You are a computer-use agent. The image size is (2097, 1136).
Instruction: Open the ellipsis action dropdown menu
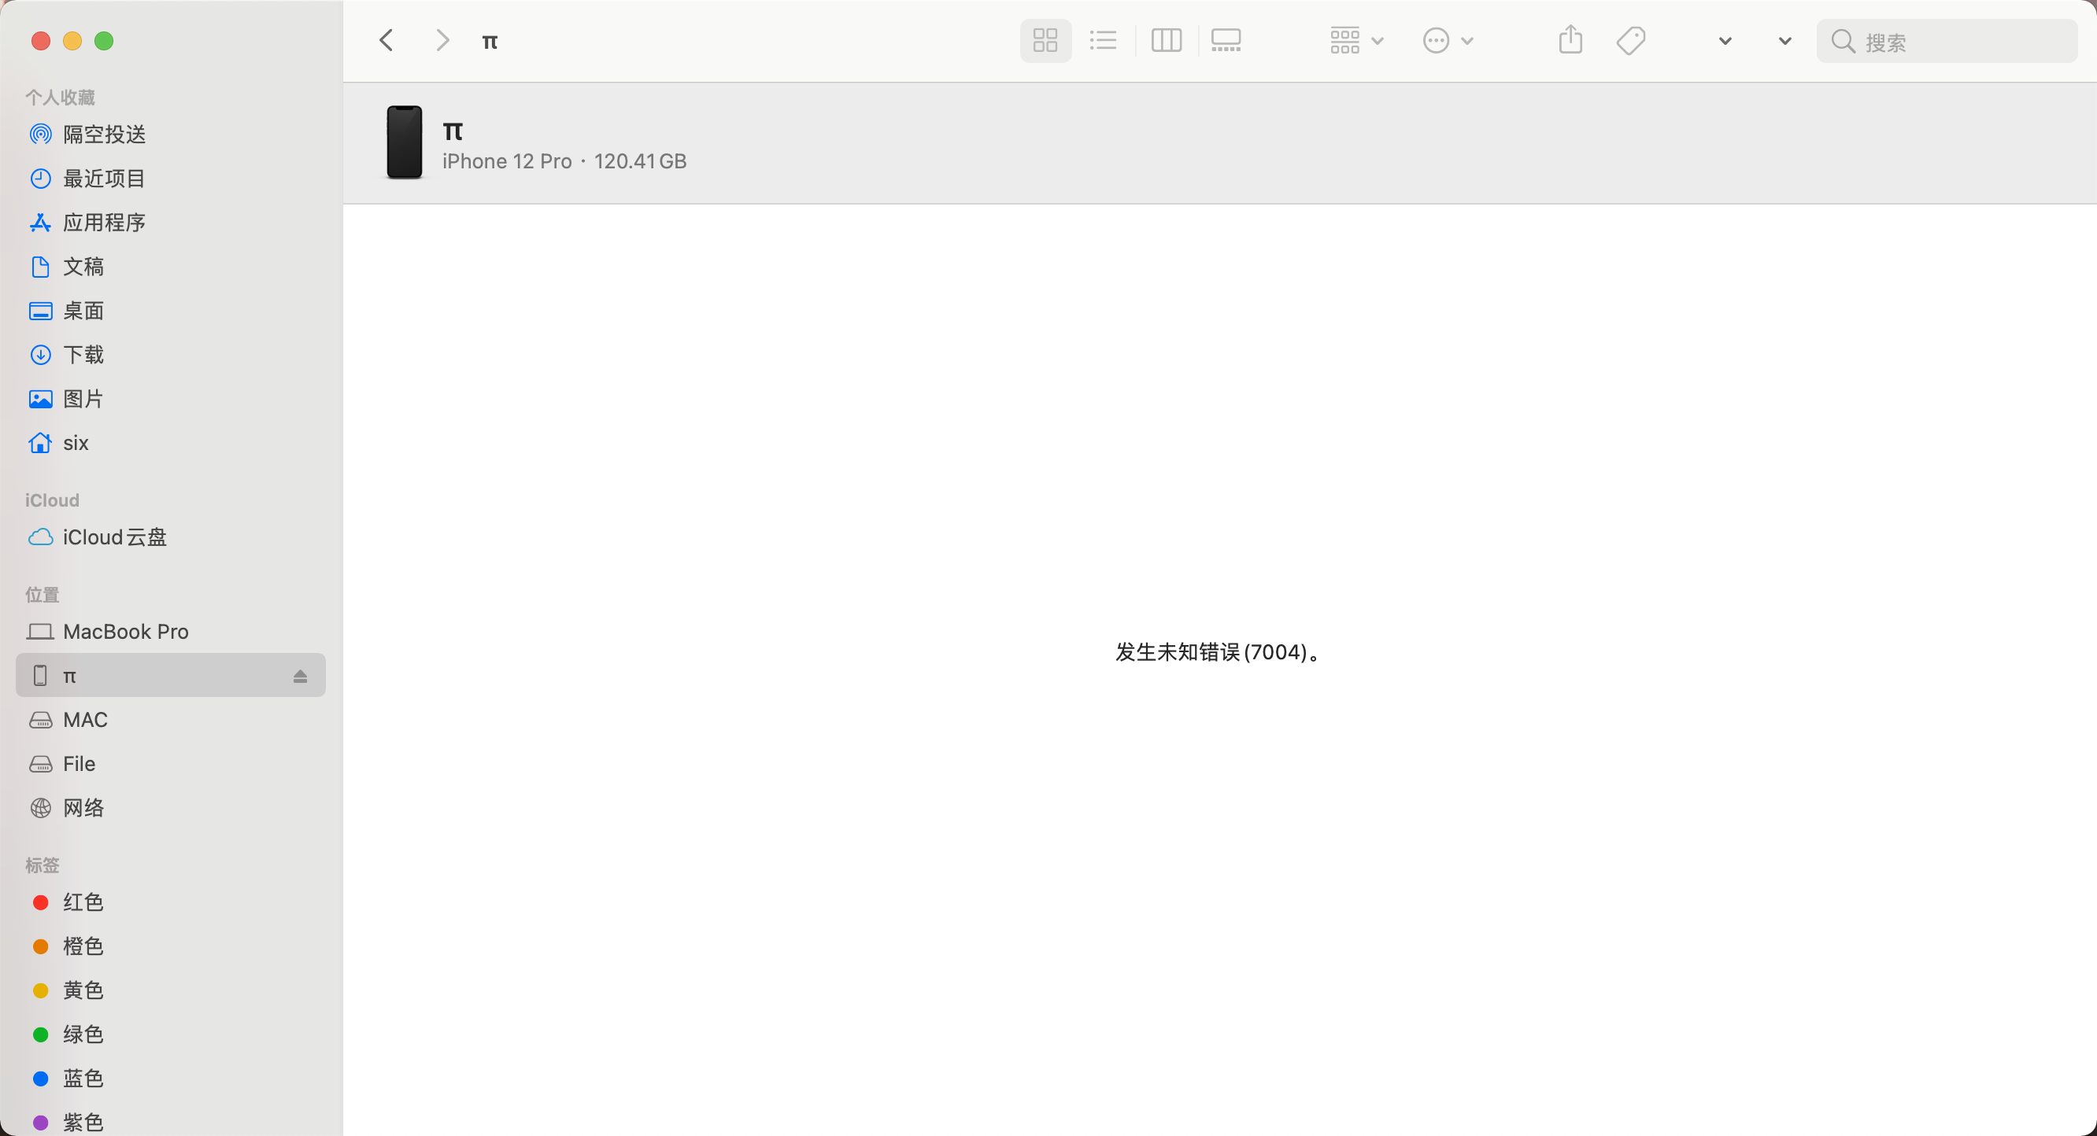[1447, 41]
